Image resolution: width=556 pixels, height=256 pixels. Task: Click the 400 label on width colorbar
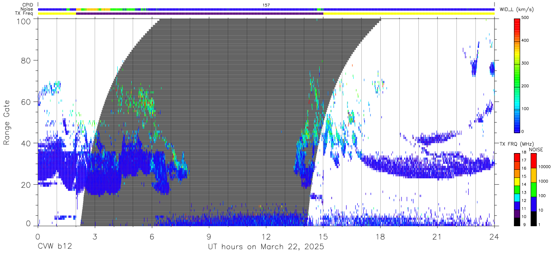tap(526, 40)
